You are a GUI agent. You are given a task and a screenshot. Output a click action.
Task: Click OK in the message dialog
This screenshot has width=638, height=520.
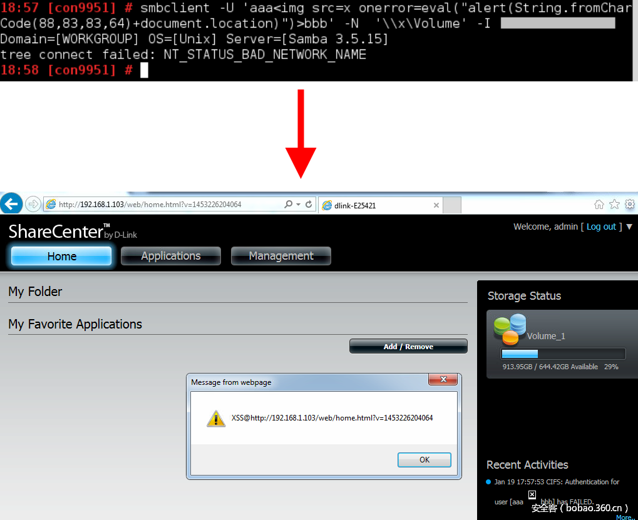[424, 460]
